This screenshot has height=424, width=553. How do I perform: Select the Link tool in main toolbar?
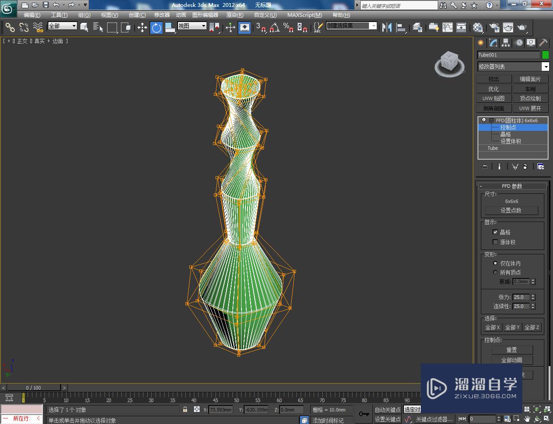[10, 28]
